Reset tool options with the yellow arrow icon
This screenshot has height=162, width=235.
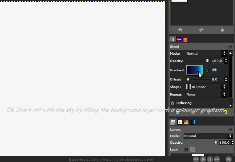[225, 112]
